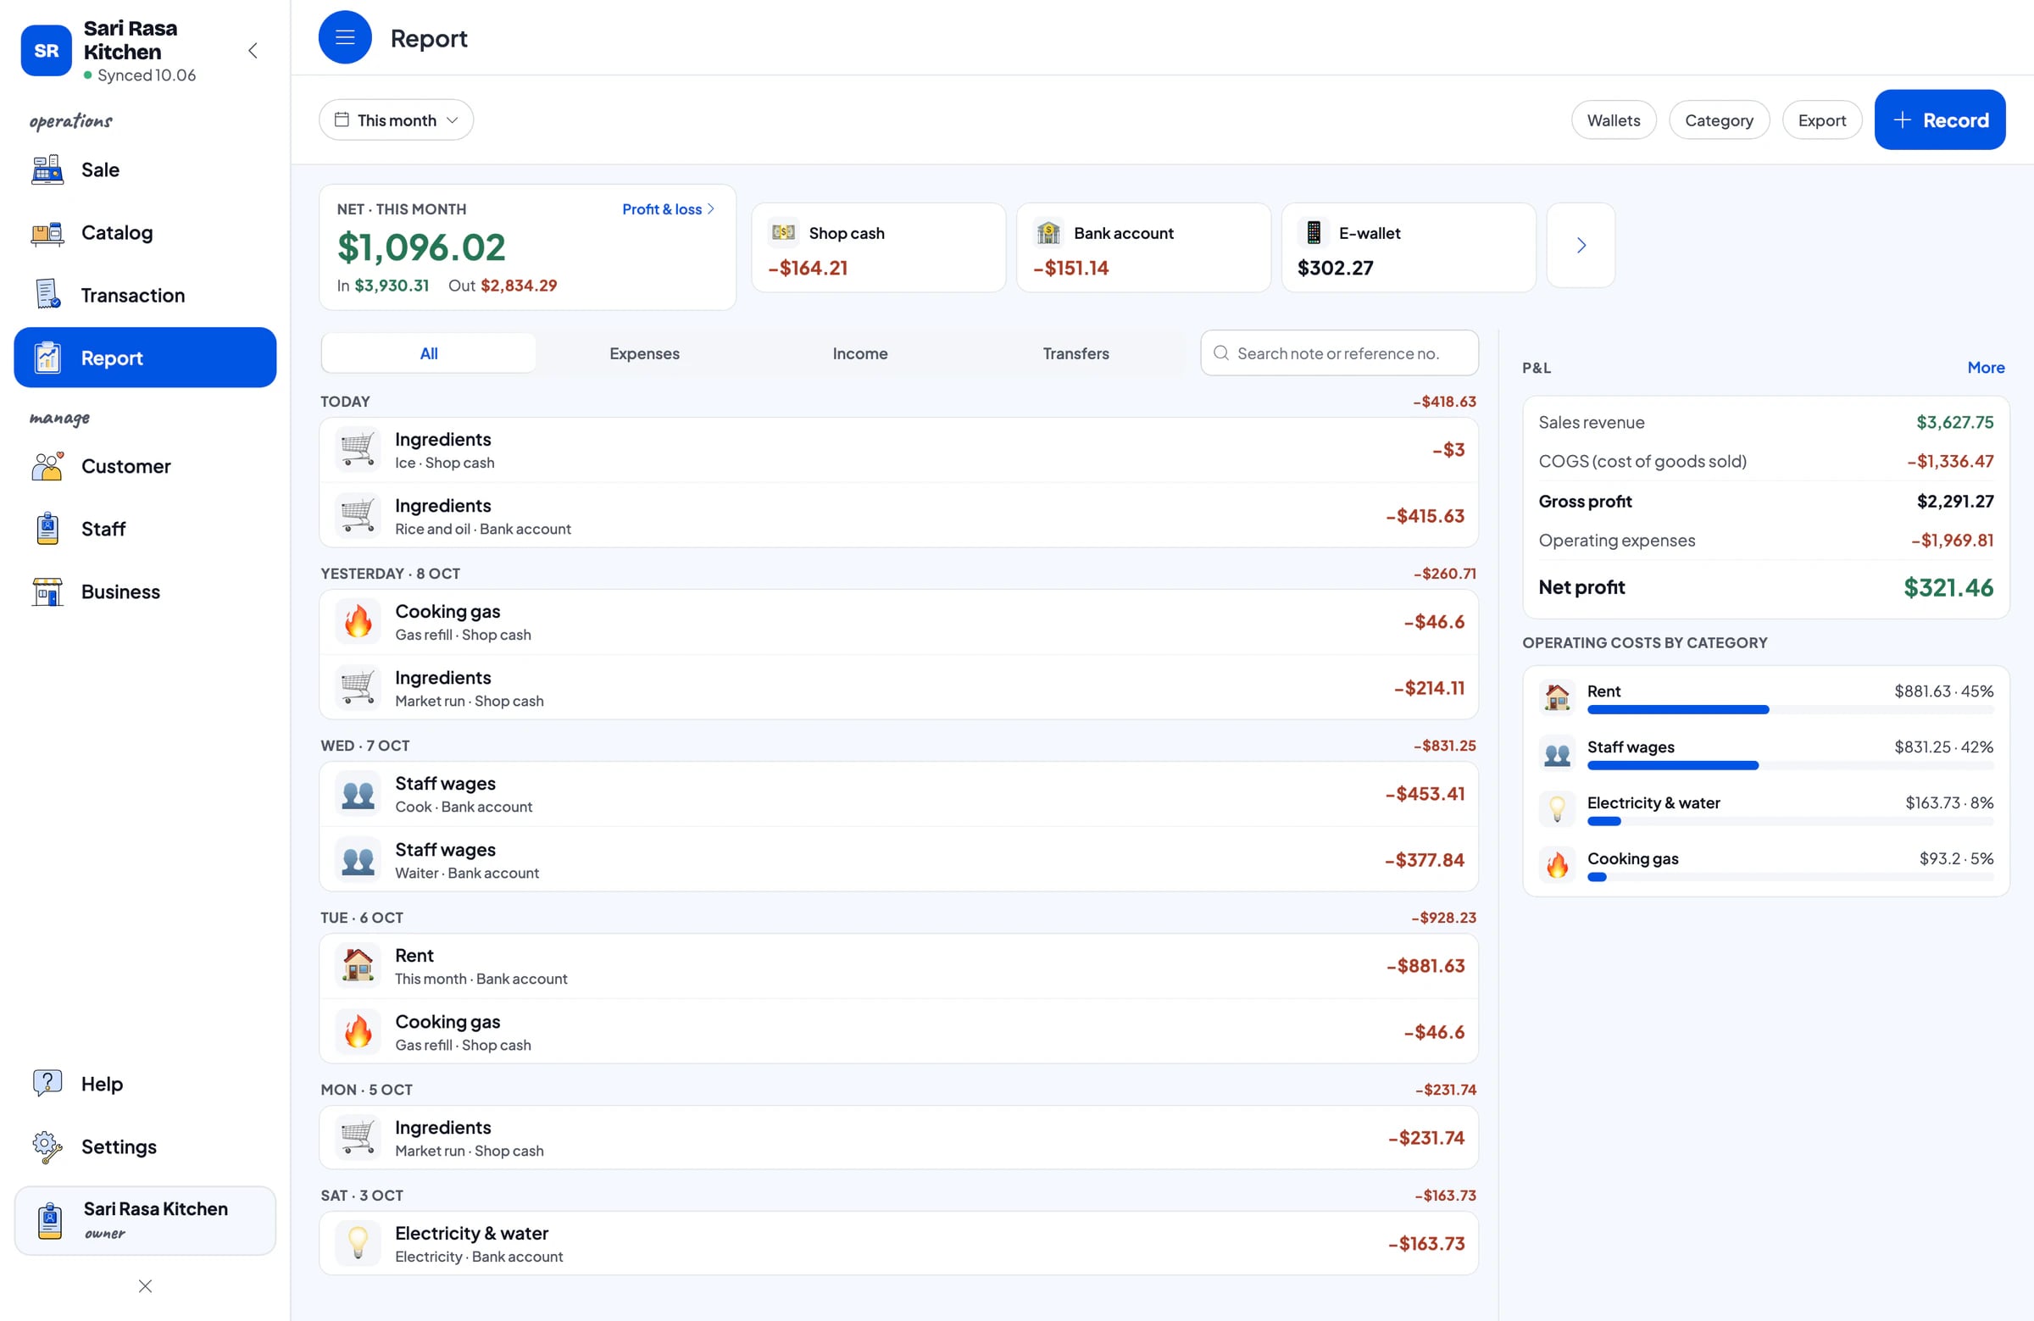Open the Rice and oil Ingredients transaction
The height and width of the screenshot is (1321, 2034).
point(898,515)
